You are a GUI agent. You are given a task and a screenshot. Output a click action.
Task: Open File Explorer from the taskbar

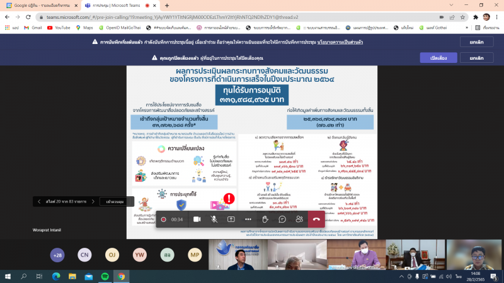point(72,276)
